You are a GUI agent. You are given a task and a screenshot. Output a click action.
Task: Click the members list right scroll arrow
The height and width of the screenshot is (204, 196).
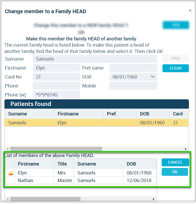click(153, 199)
